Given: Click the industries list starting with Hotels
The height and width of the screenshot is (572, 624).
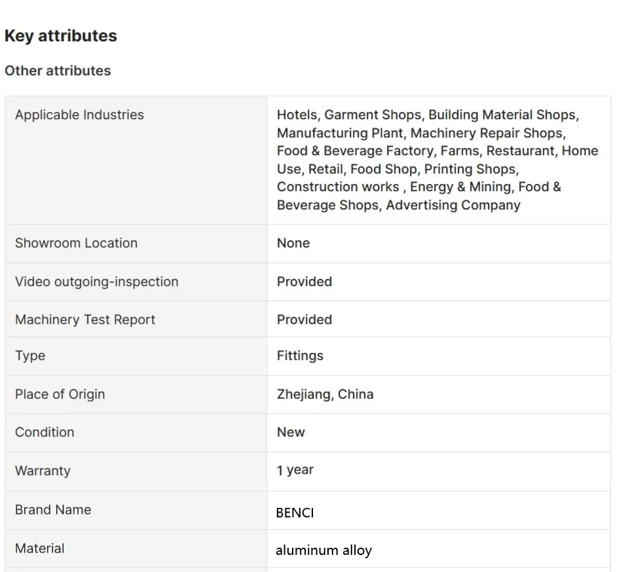Looking at the screenshot, I should click(x=437, y=160).
